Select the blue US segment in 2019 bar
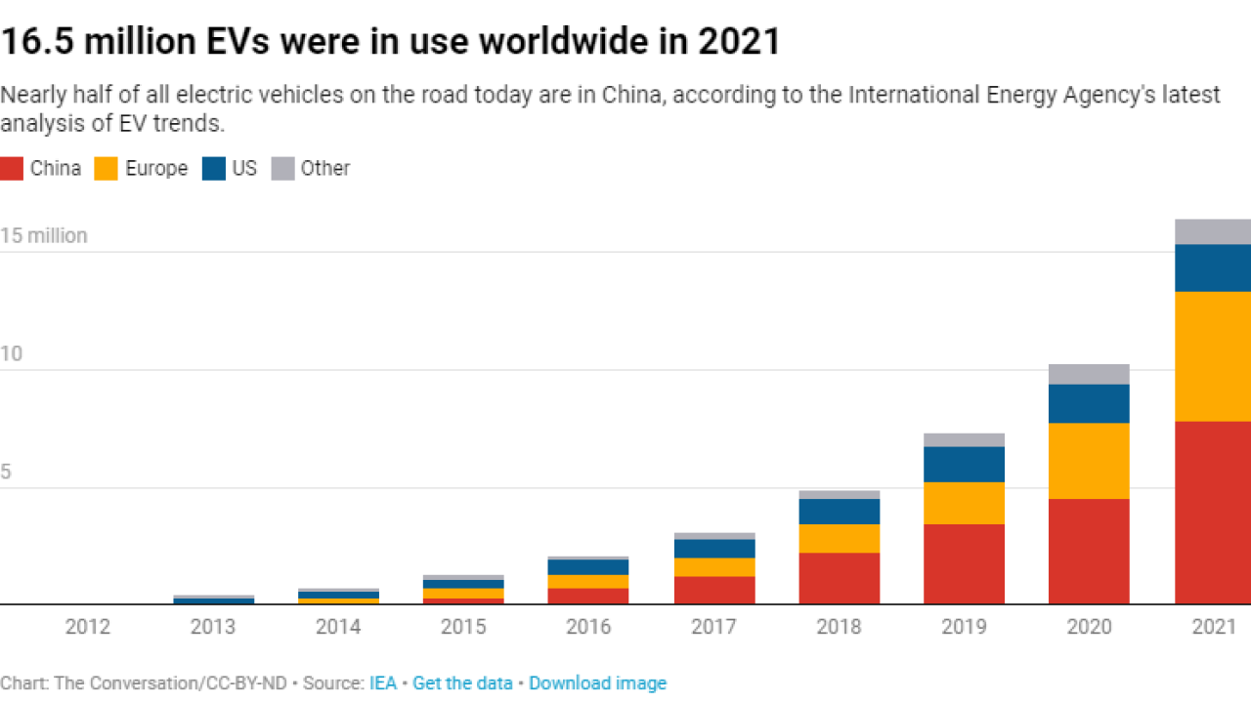Image resolution: width=1251 pixels, height=703 pixels. pyautogui.click(x=964, y=464)
